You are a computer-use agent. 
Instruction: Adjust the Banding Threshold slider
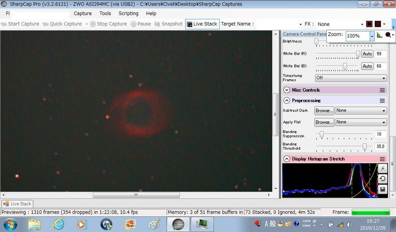pos(364,147)
